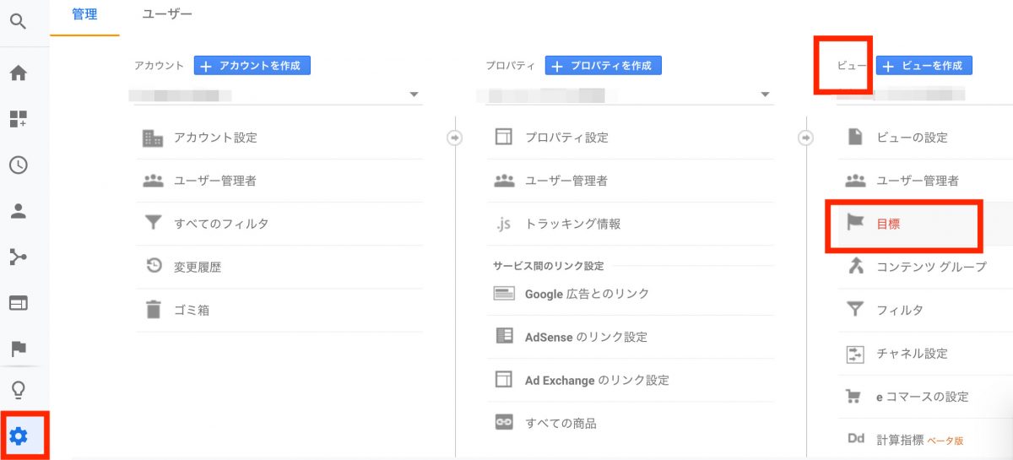Viewport: 1013px width, 460px height.
Task: Open the Behavior window icon in sidebar
Action: tap(18, 302)
